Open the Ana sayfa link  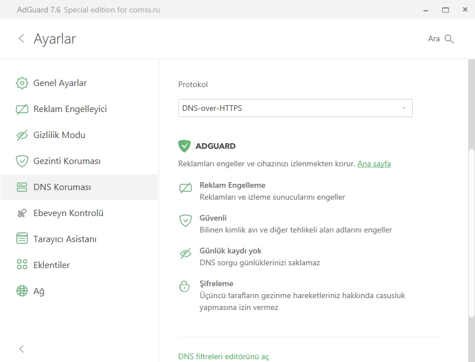click(x=374, y=164)
